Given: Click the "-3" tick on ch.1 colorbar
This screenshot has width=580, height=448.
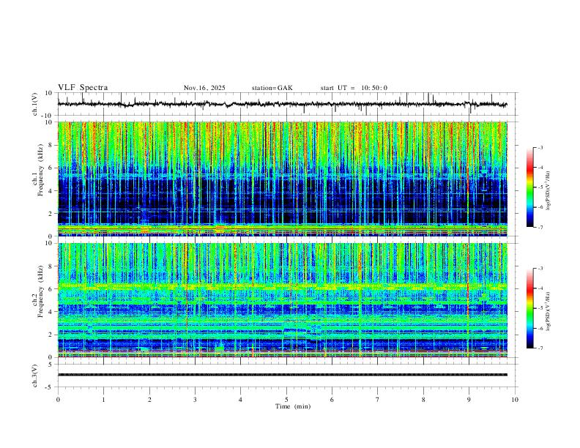Looking at the screenshot, I should pyautogui.click(x=540, y=147).
